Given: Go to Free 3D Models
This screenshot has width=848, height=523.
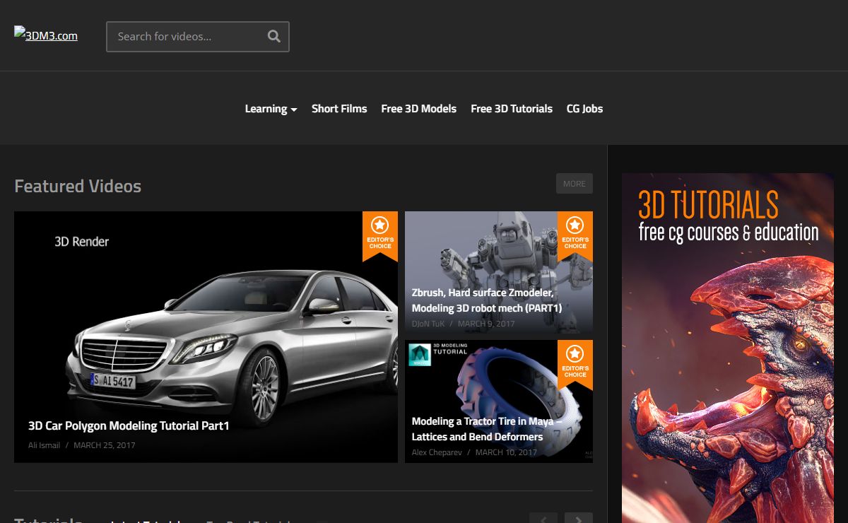Looking at the screenshot, I should pyautogui.click(x=419, y=108).
